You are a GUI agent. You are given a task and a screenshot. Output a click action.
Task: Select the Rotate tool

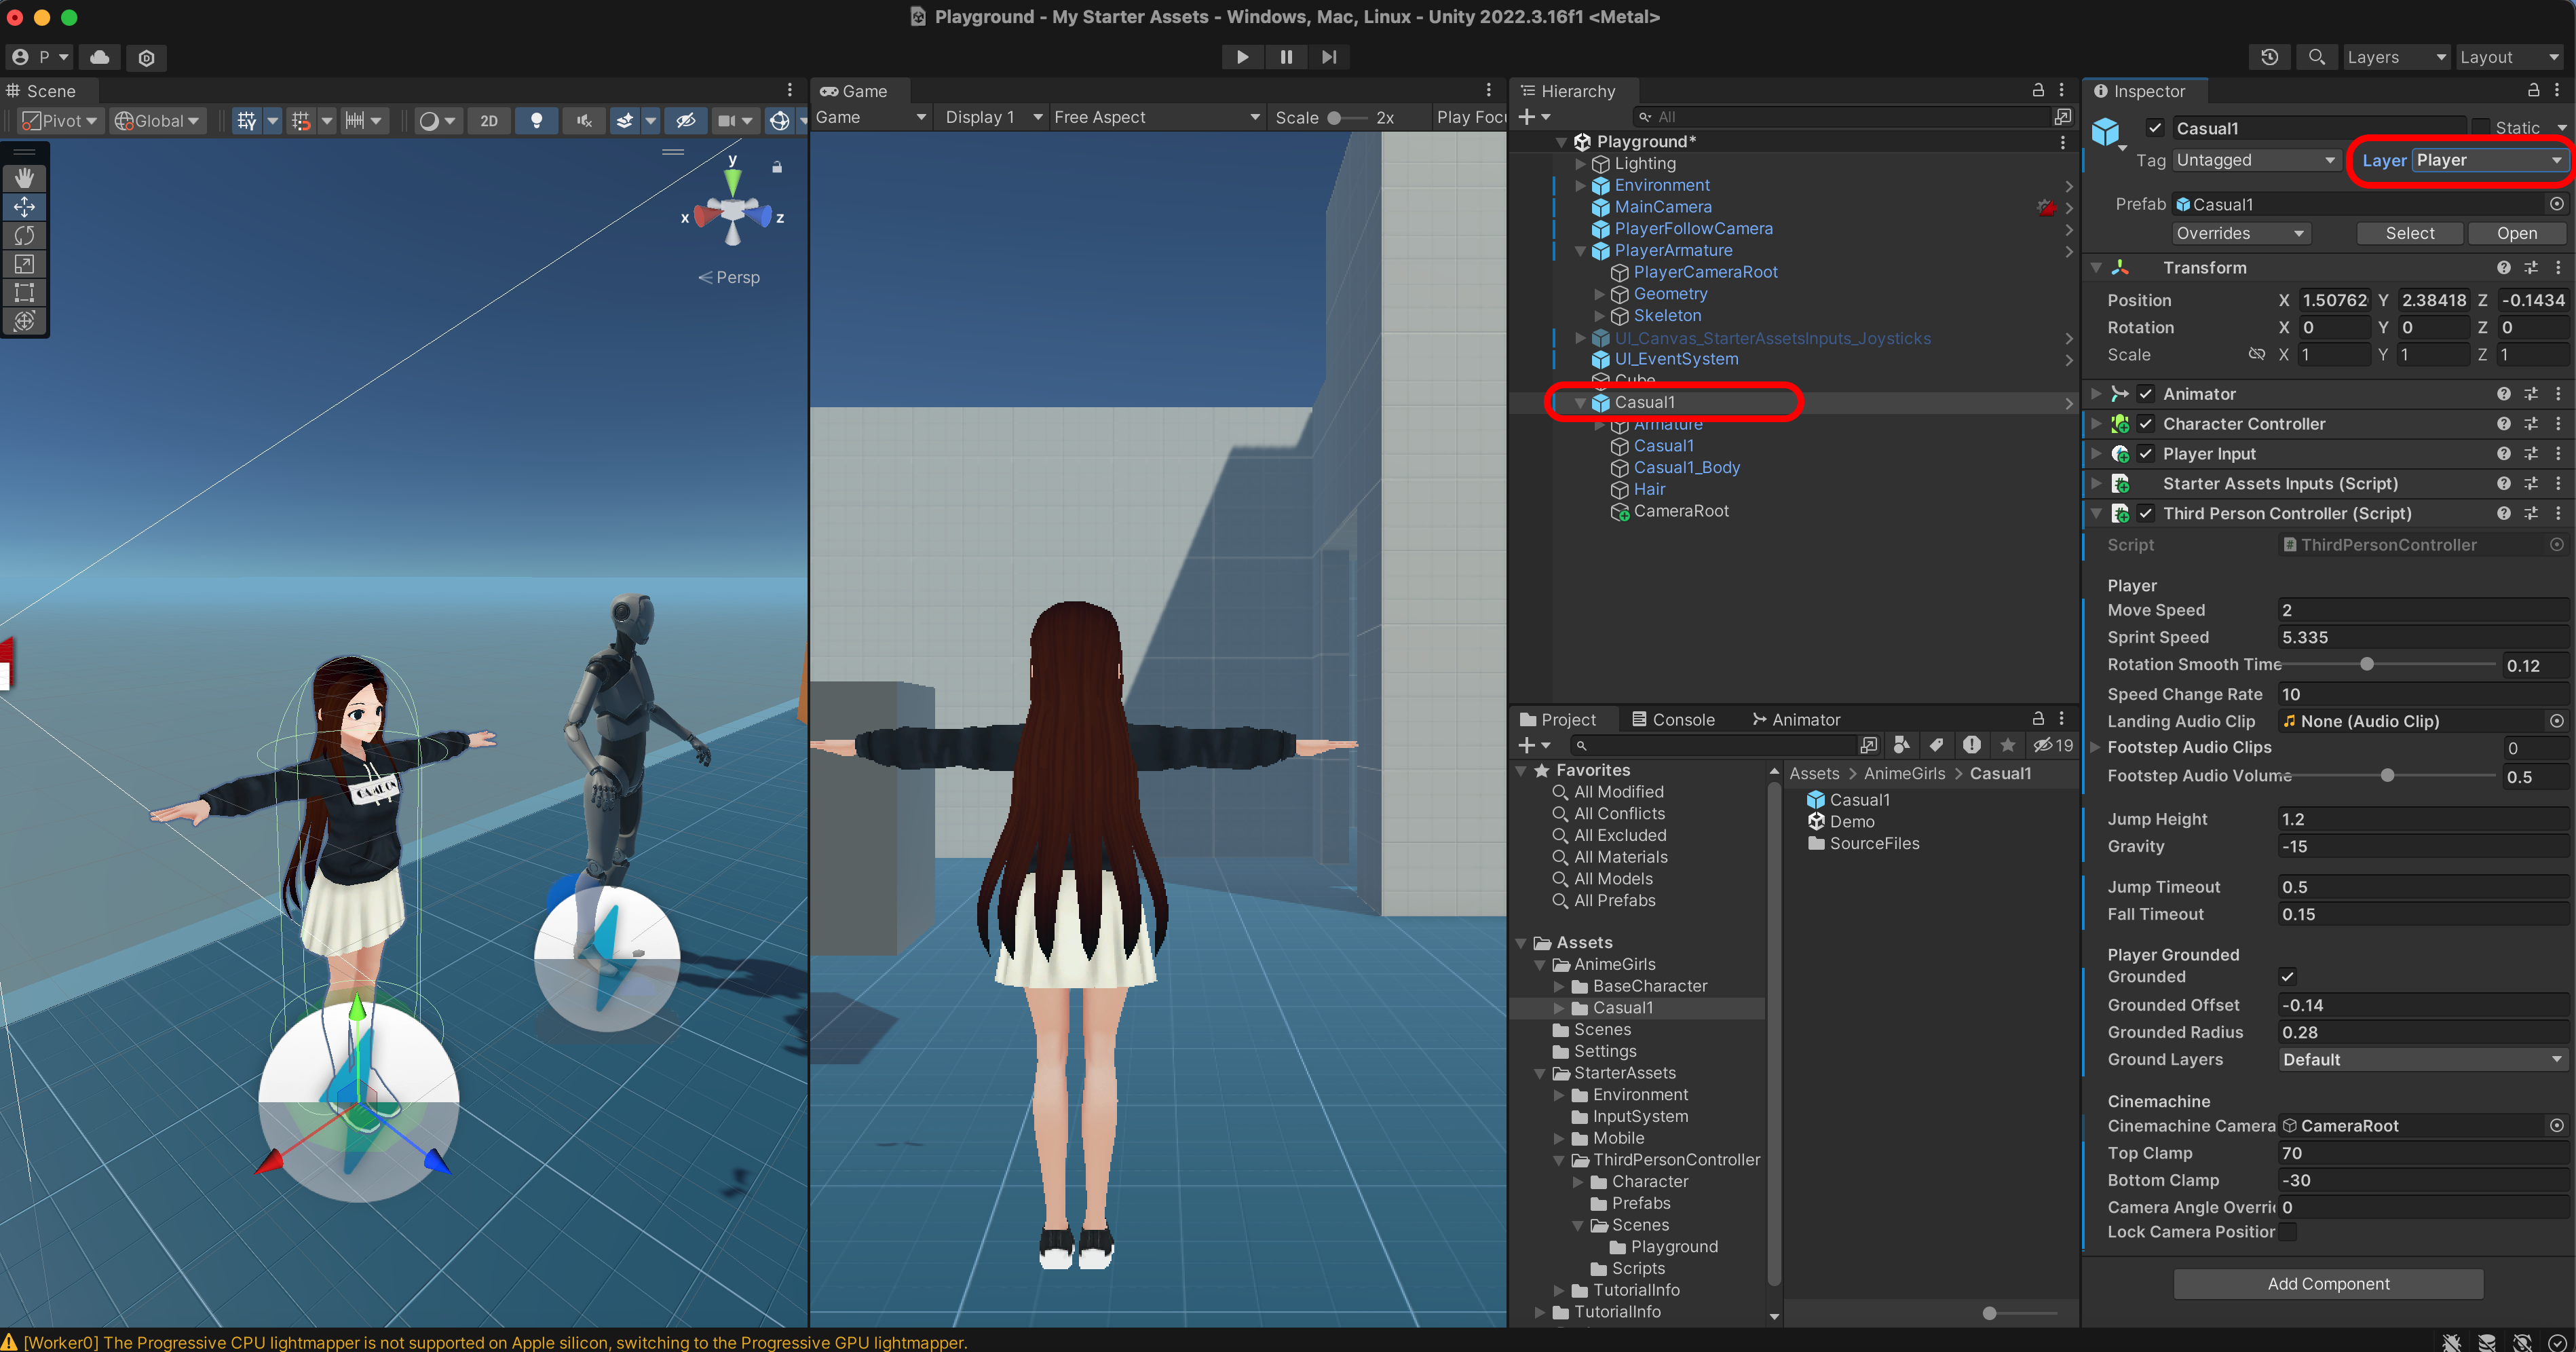[x=25, y=235]
